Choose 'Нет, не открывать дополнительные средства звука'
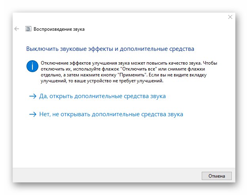Image resolution: width=248 pixels, height=195 pixels. [106, 114]
